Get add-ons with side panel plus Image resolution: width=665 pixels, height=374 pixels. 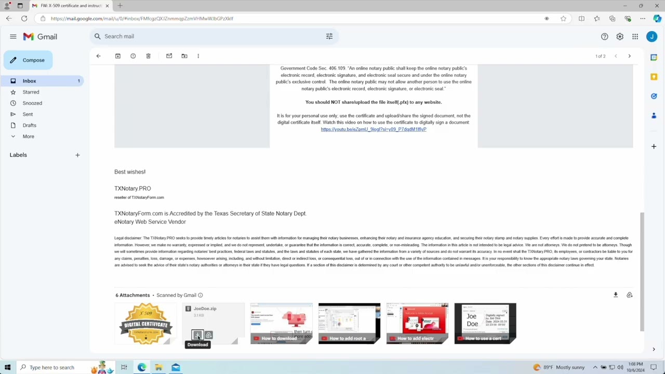tap(654, 146)
